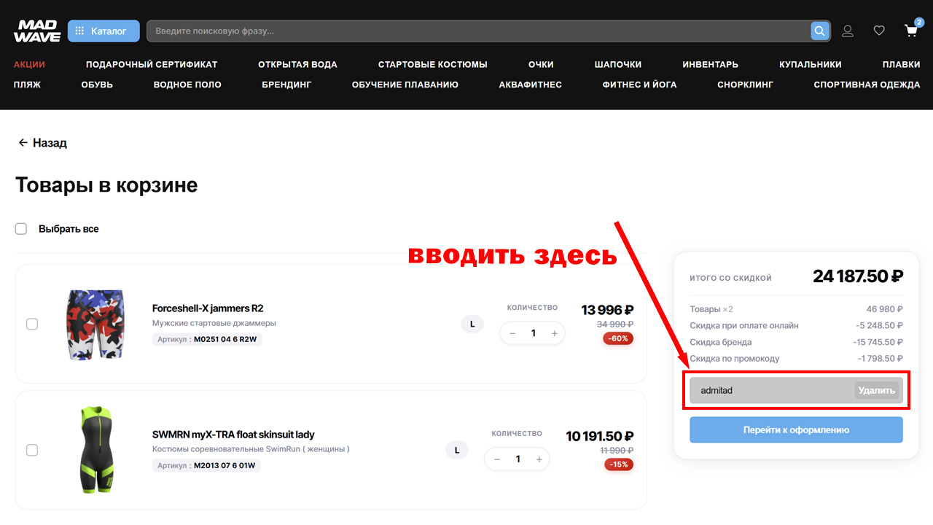
Task: Open the shopping cart icon
Action: click(911, 30)
